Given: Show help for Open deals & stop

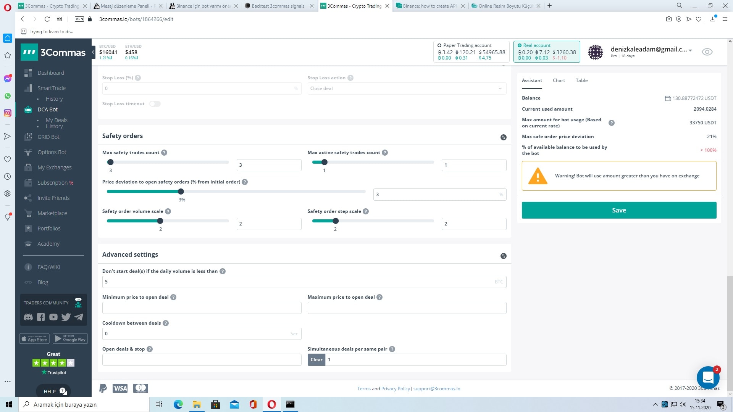Looking at the screenshot, I should pos(150,349).
